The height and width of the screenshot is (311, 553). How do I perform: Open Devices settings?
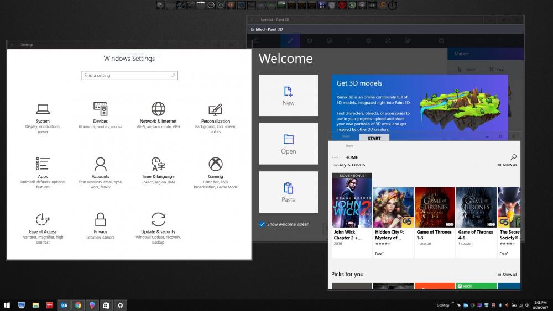pyautogui.click(x=100, y=113)
